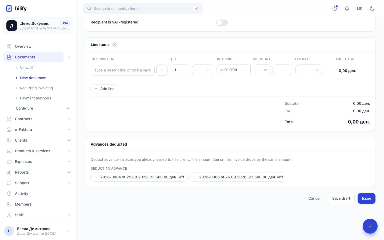Click the Cancel button
This screenshot has width=384, height=240.
click(314, 198)
